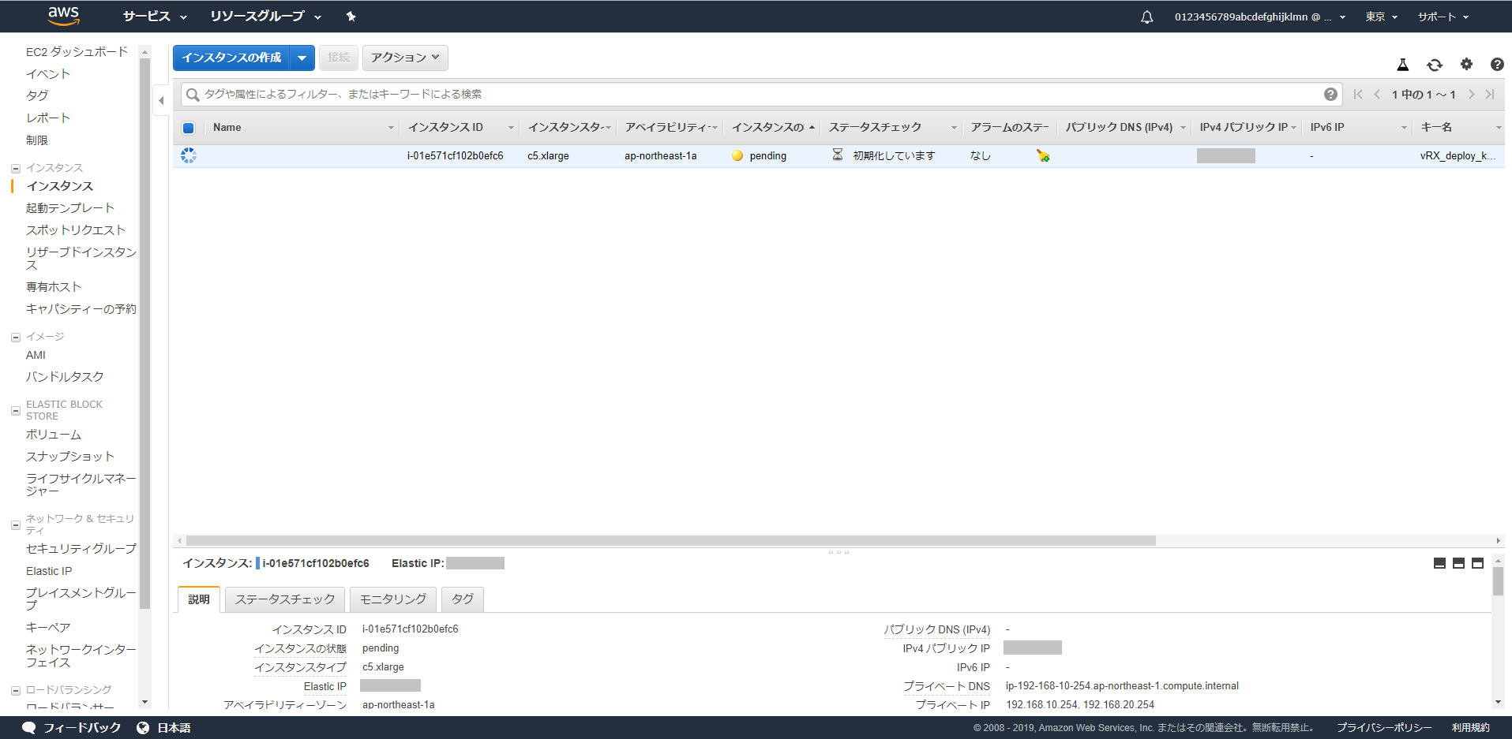Open the help question mark icon

tap(1497, 65)
